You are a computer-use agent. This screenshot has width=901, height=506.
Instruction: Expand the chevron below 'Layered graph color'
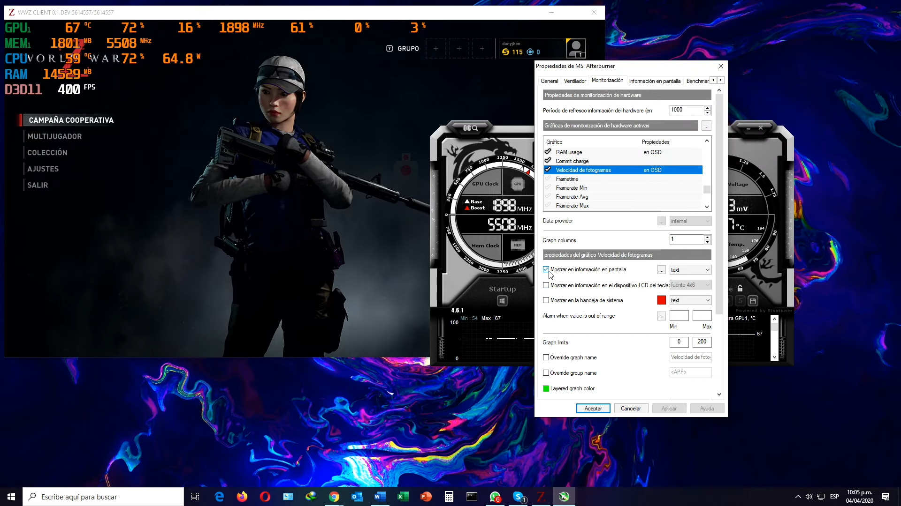click(x=719, y=394)
